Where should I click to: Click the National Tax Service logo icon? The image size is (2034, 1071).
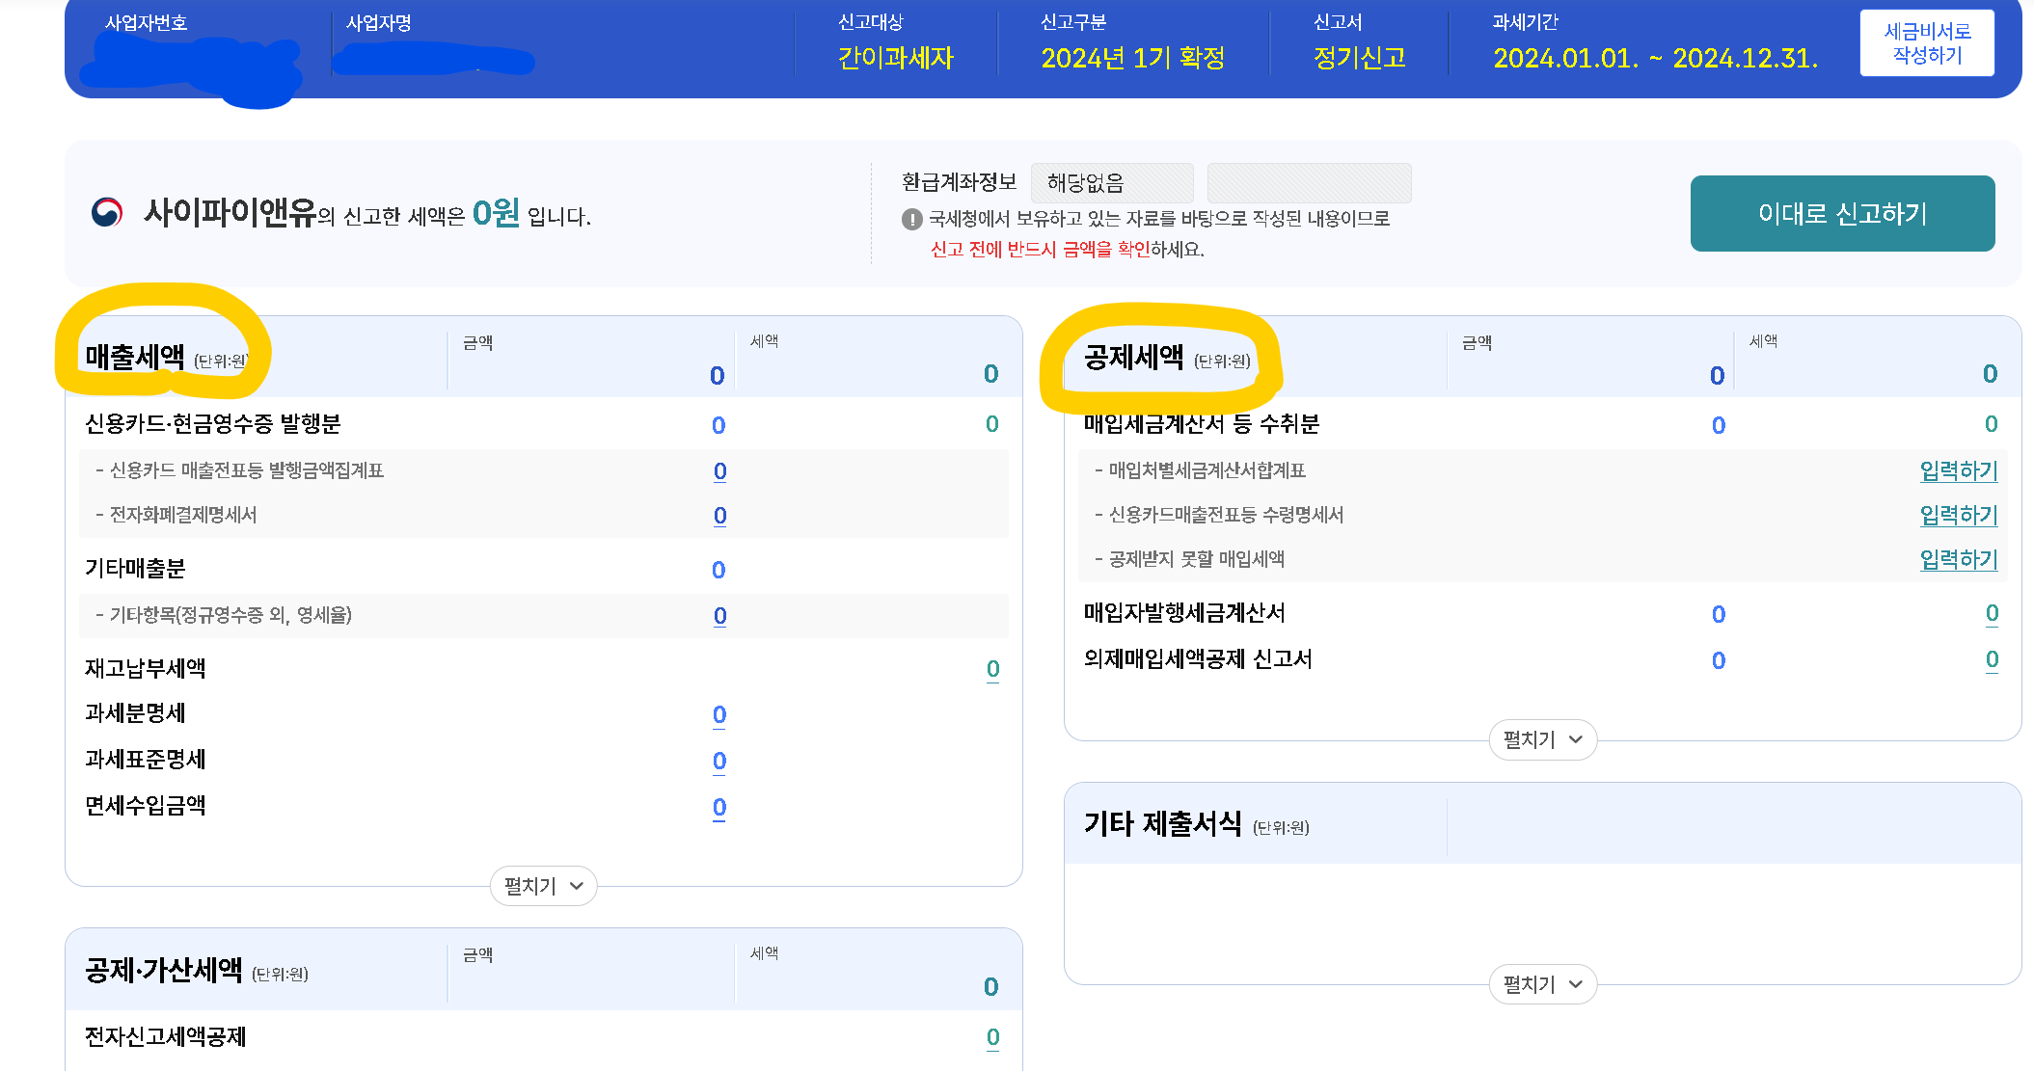click(107, 212)
